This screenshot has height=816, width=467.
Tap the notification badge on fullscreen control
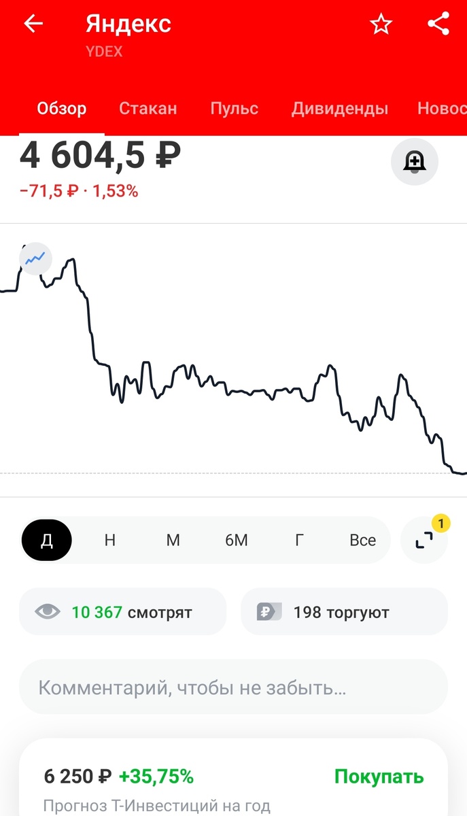click(443, 522)
